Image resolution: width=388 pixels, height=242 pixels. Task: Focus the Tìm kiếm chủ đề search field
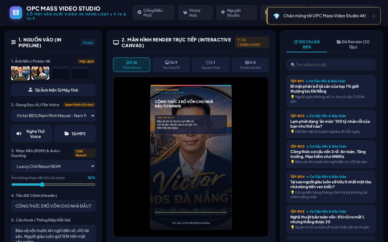331,64
